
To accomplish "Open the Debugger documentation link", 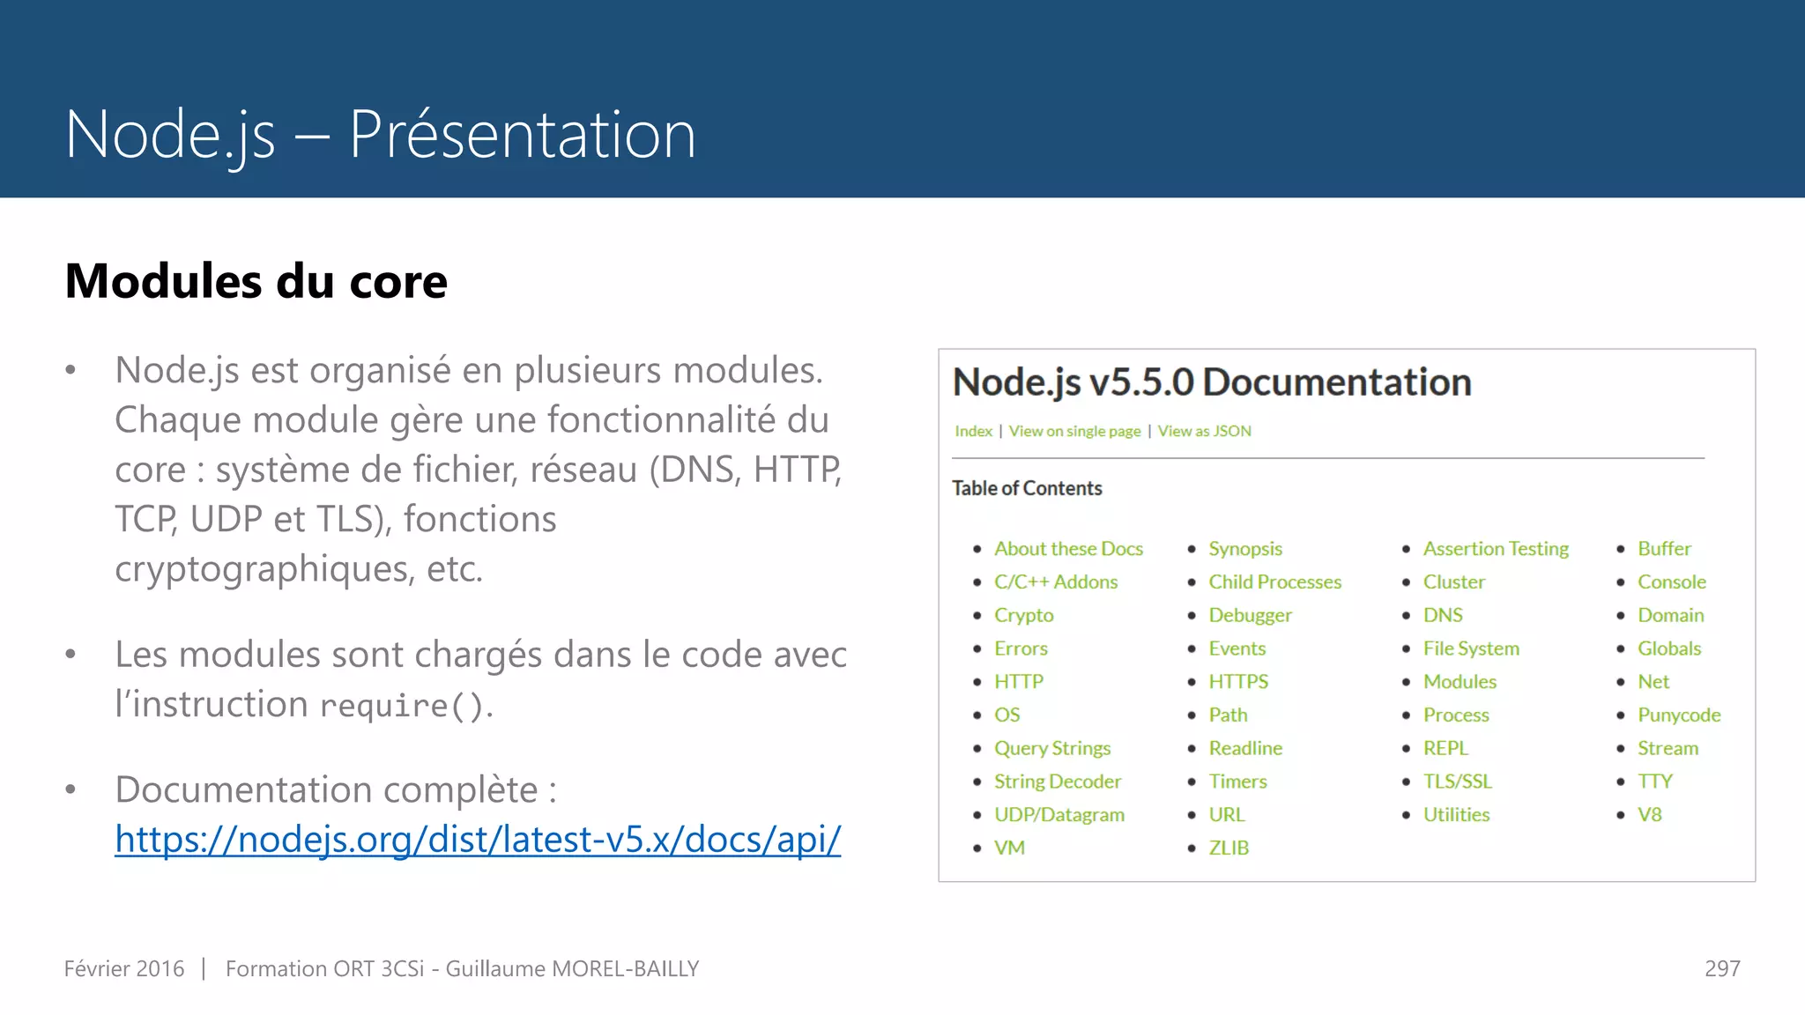I will click(1250, 615).
